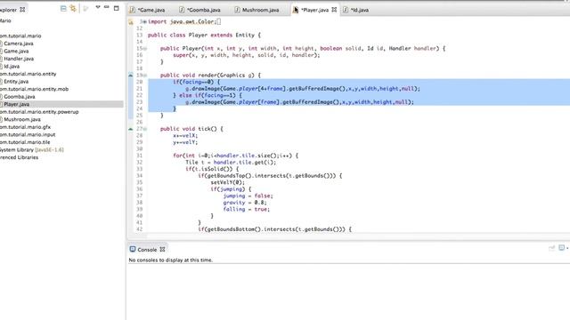Select the com.tutorial.mario.tile package
This screenshot has width=570, height=320.
click(x=25, y=142)
